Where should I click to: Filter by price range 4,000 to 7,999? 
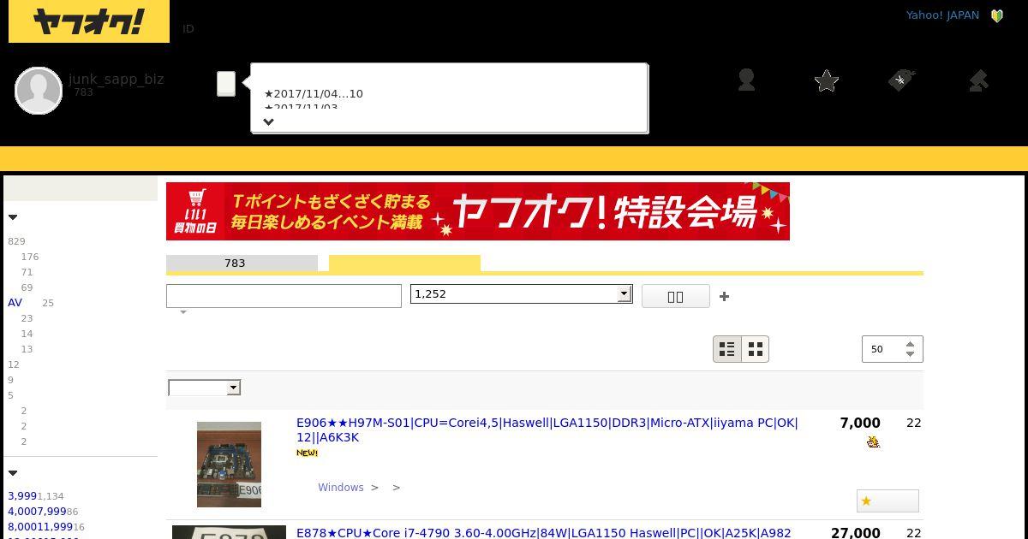(37, 512)
